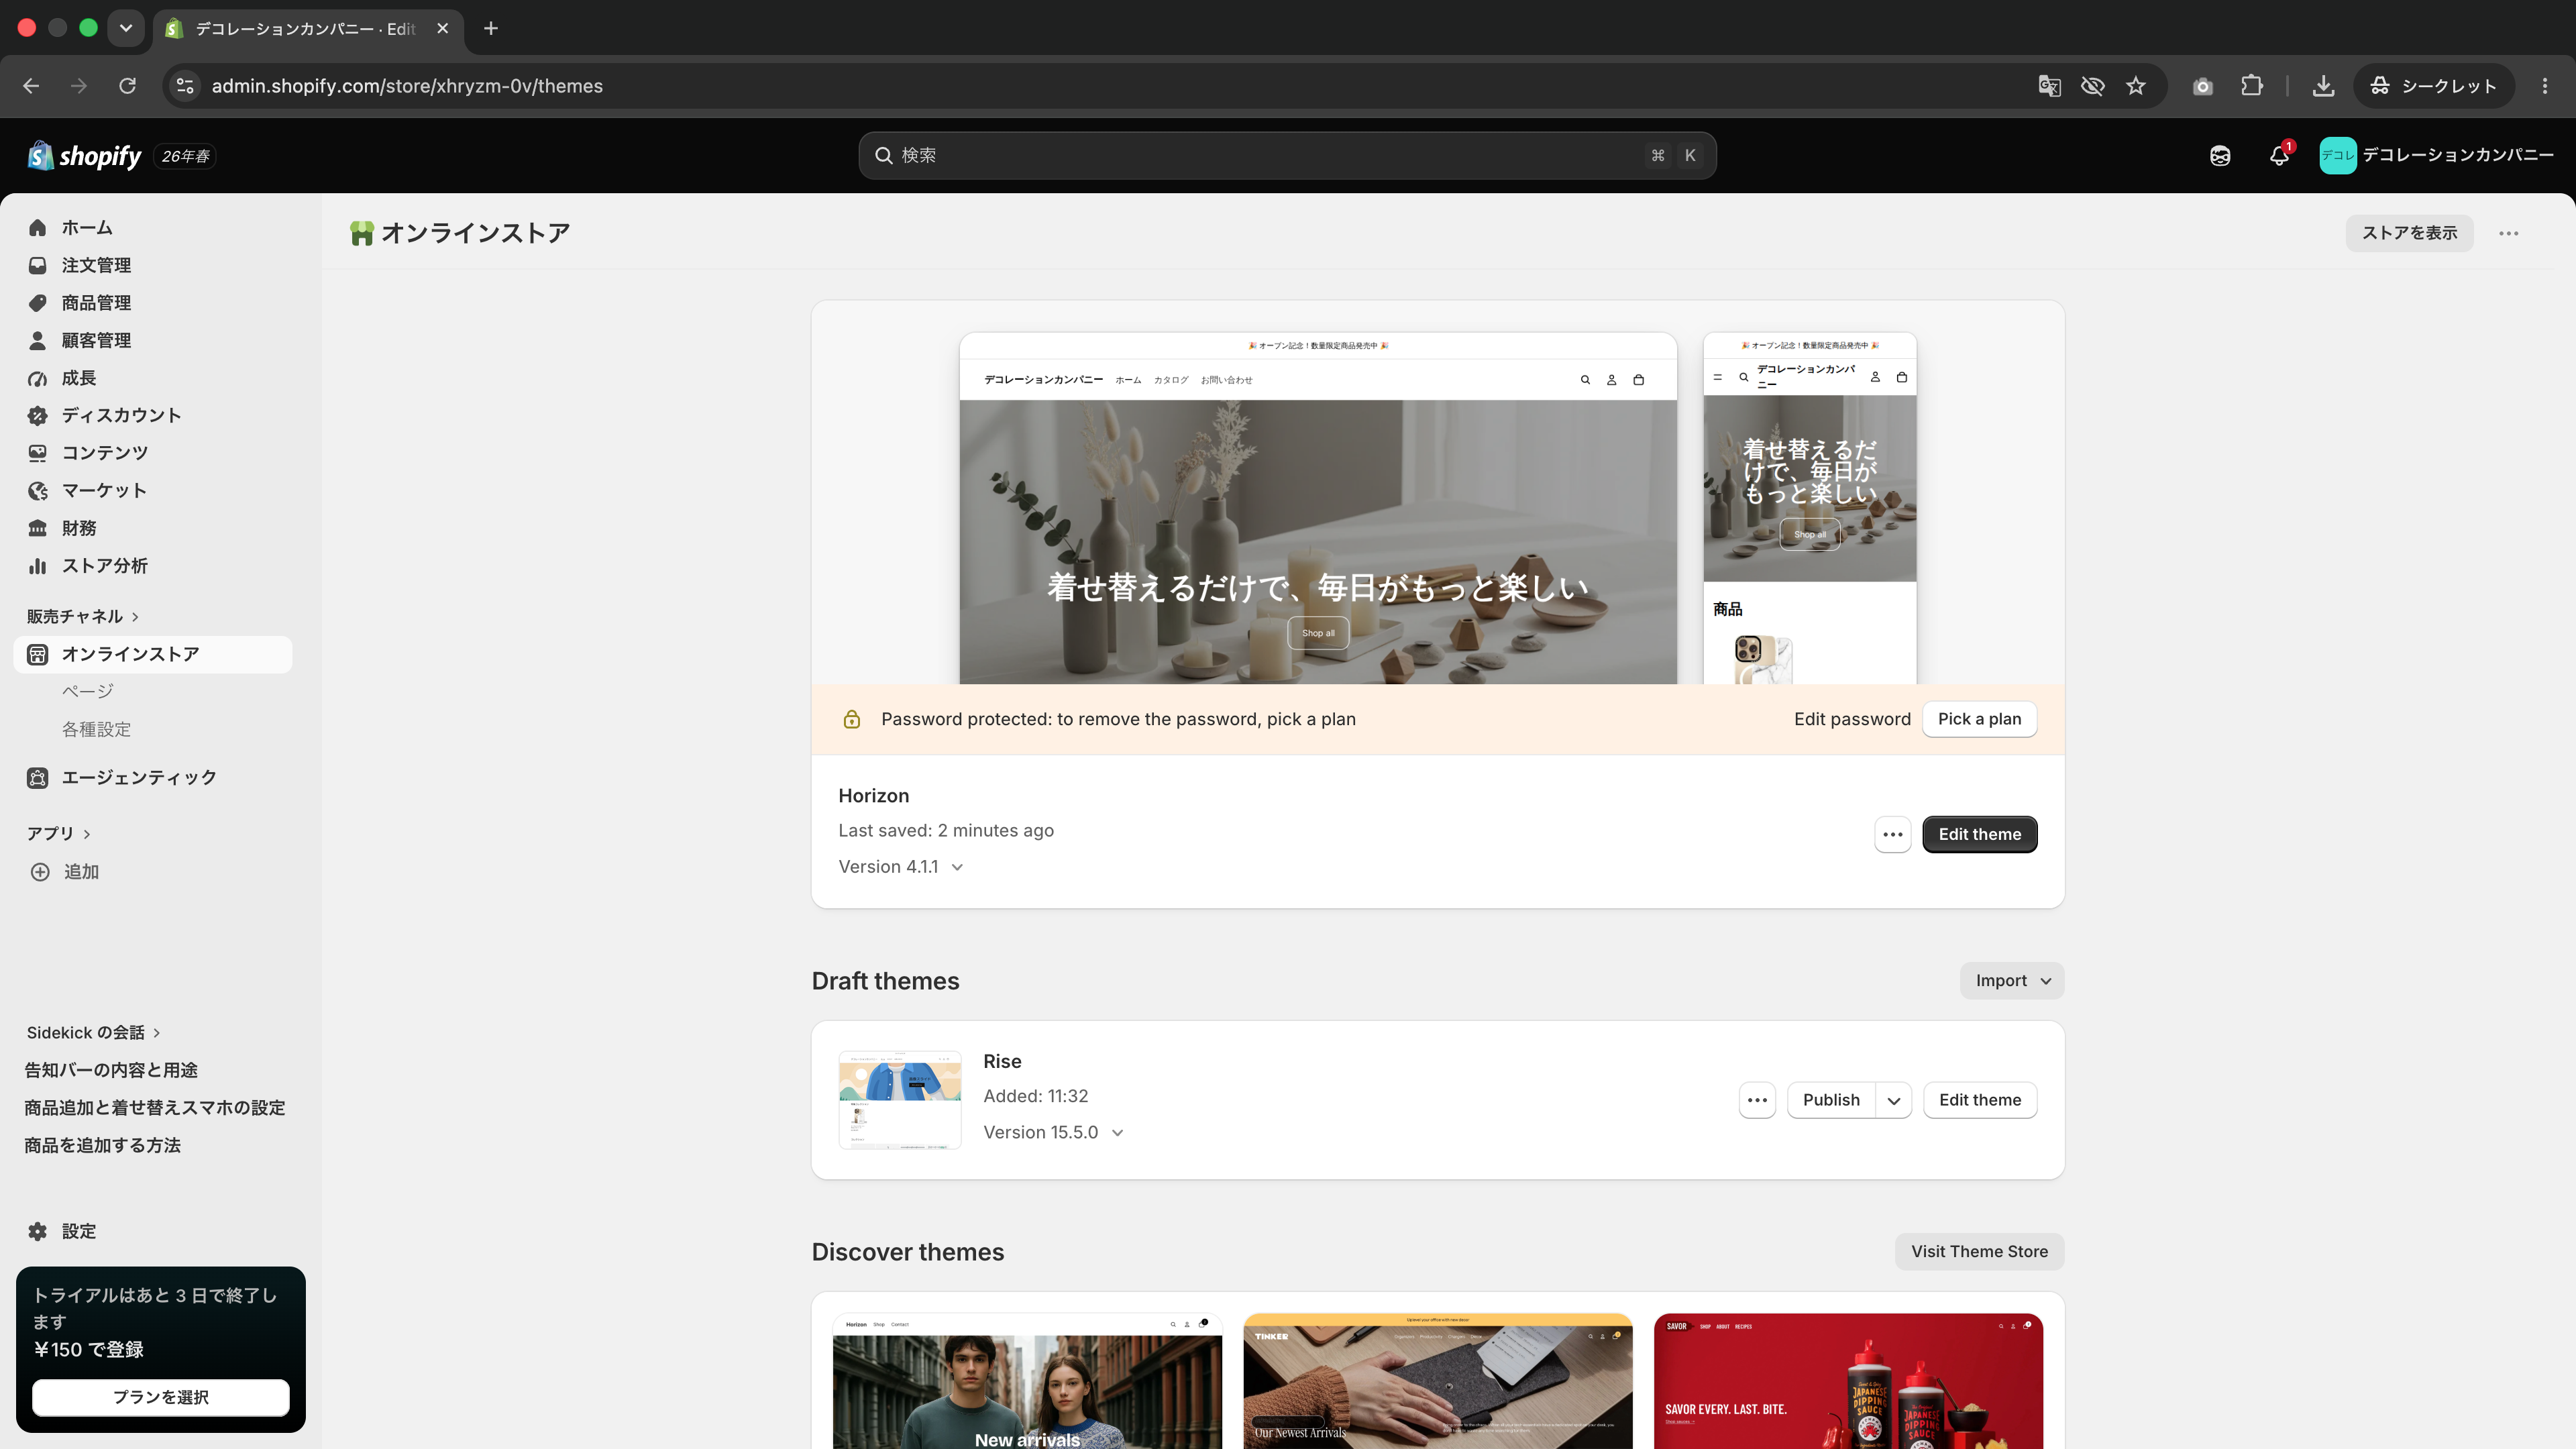The image size is (2576, 1449).
Task: Click Edit password link
Action: (1852, 719)
